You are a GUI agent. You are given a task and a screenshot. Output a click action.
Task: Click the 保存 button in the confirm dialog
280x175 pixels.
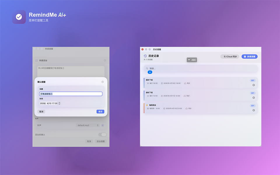tap(100, 112)
